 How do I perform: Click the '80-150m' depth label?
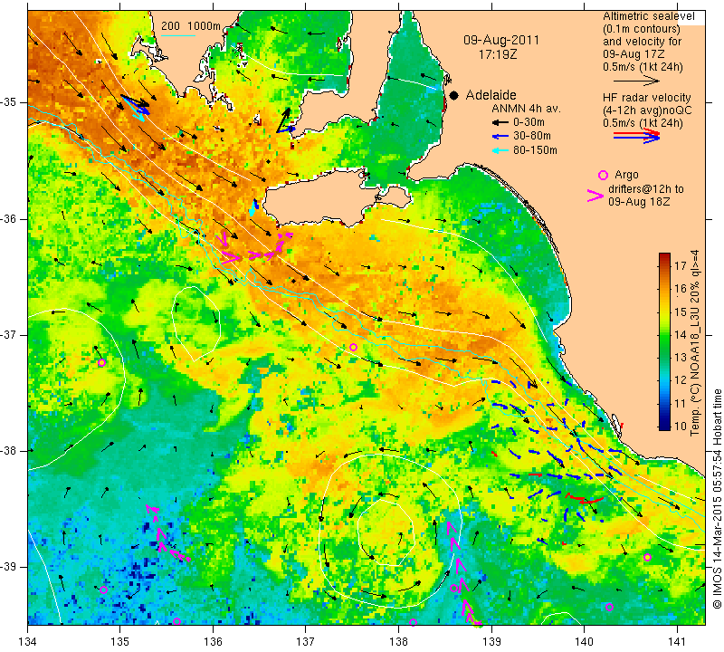pos(535,150)
